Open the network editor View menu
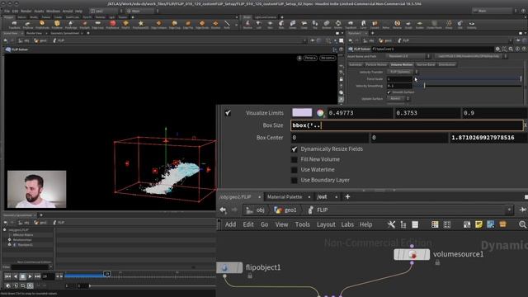 tap(281, 224)
